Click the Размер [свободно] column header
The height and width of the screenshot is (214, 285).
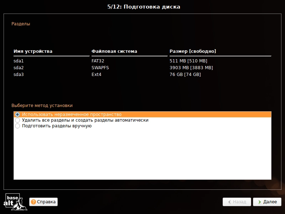193,51
